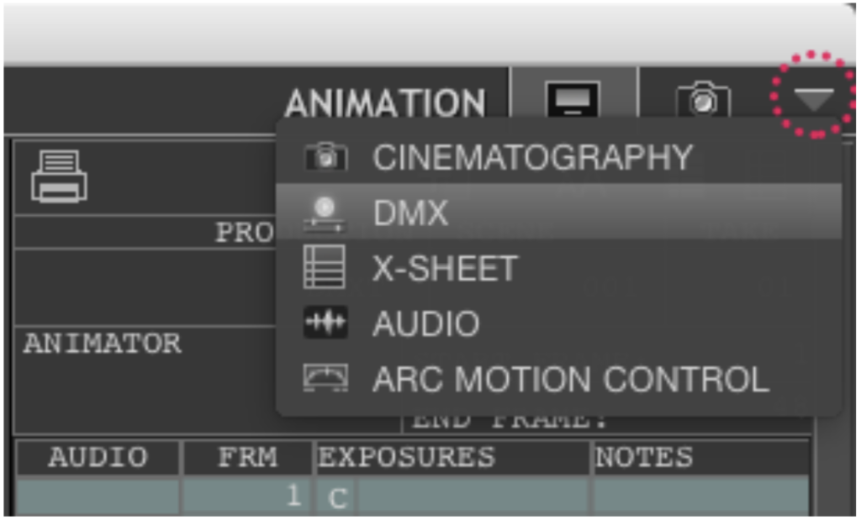
Task: Click the audio waveform icon
Action: point(325,322)
